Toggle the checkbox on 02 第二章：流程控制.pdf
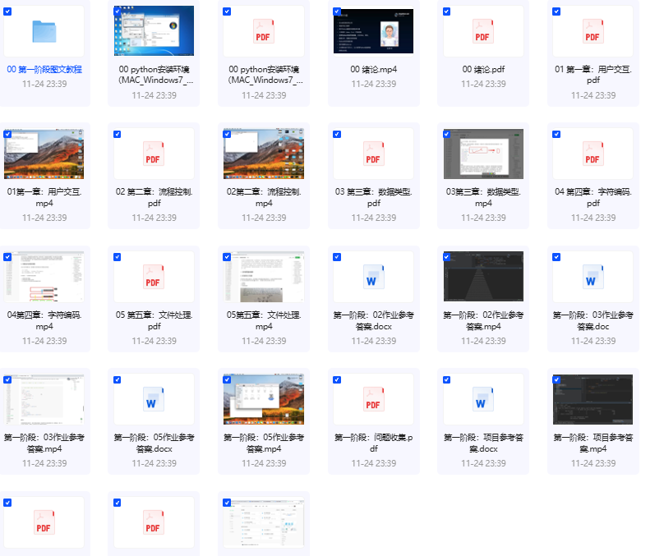Viewport: 664px width, 556px height. tap(118, 134)
